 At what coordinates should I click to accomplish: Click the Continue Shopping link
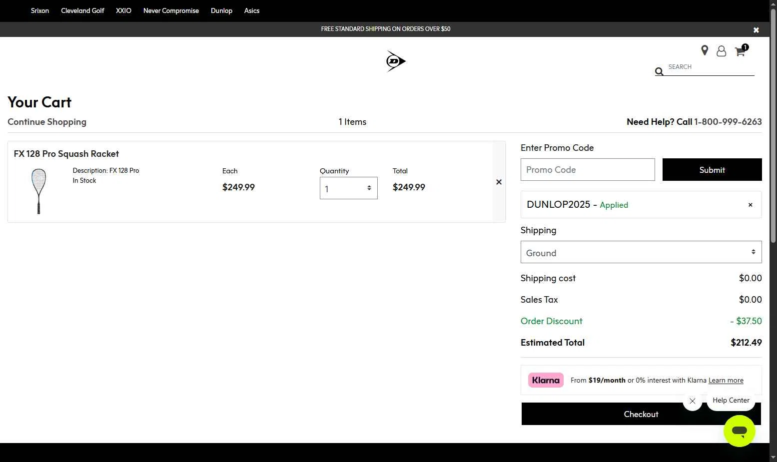click(x=47, y=122)
